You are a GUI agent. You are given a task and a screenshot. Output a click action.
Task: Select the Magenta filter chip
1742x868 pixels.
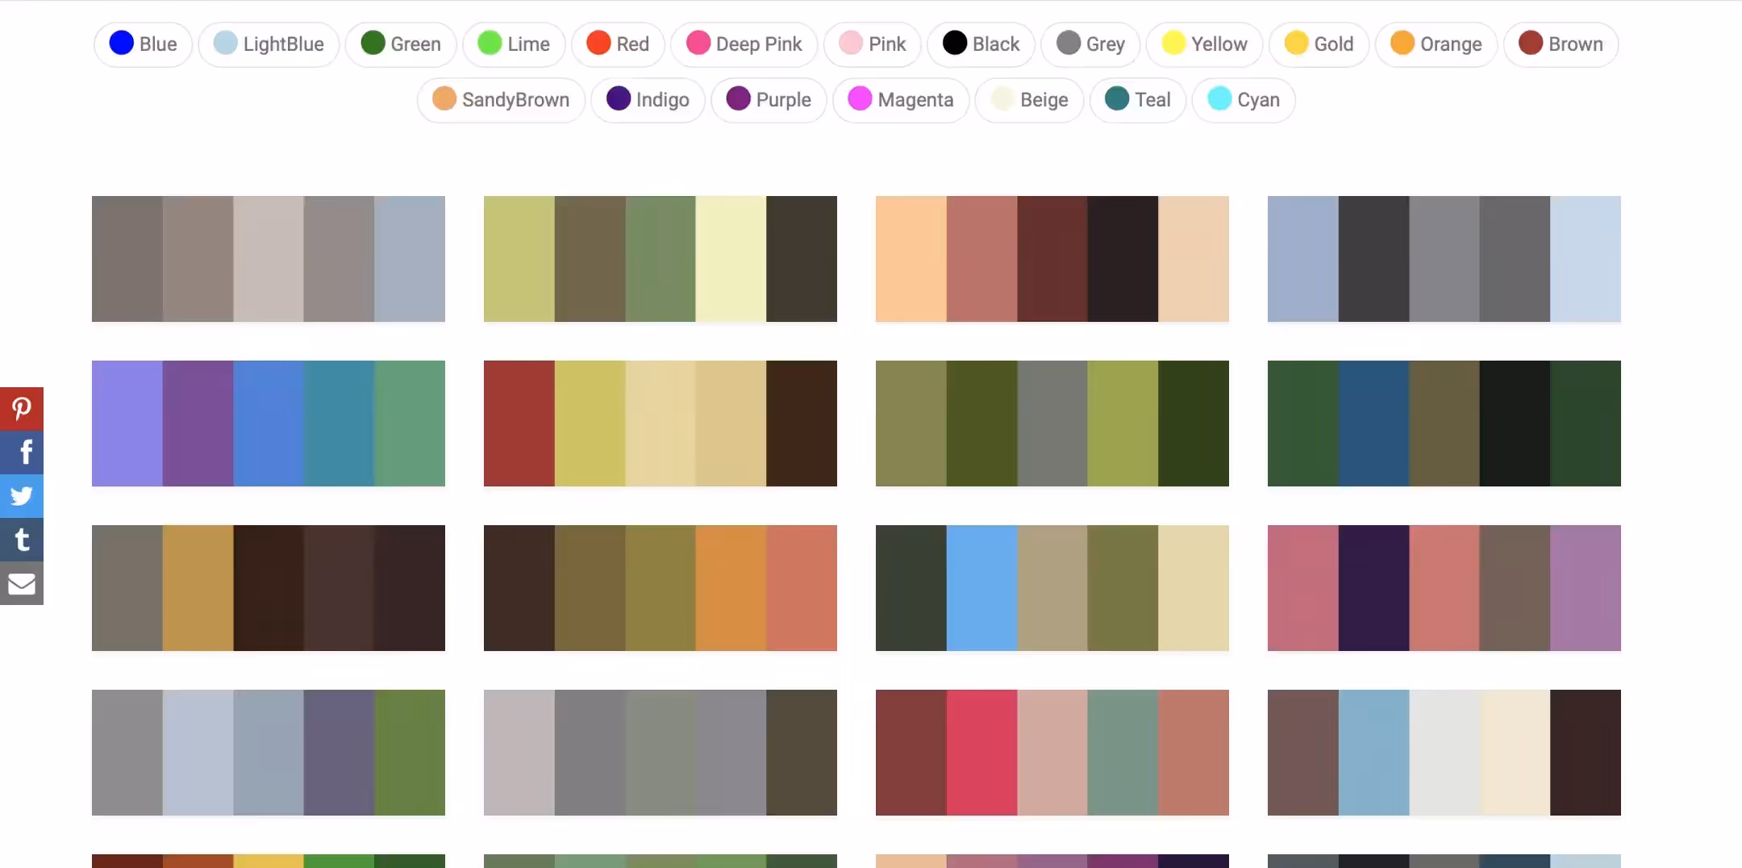[900, 100]
